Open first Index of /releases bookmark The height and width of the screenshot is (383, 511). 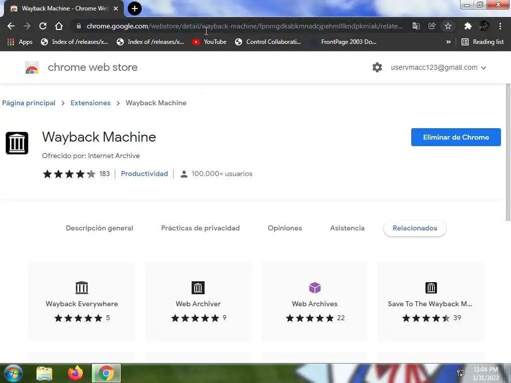coord(75,42)
